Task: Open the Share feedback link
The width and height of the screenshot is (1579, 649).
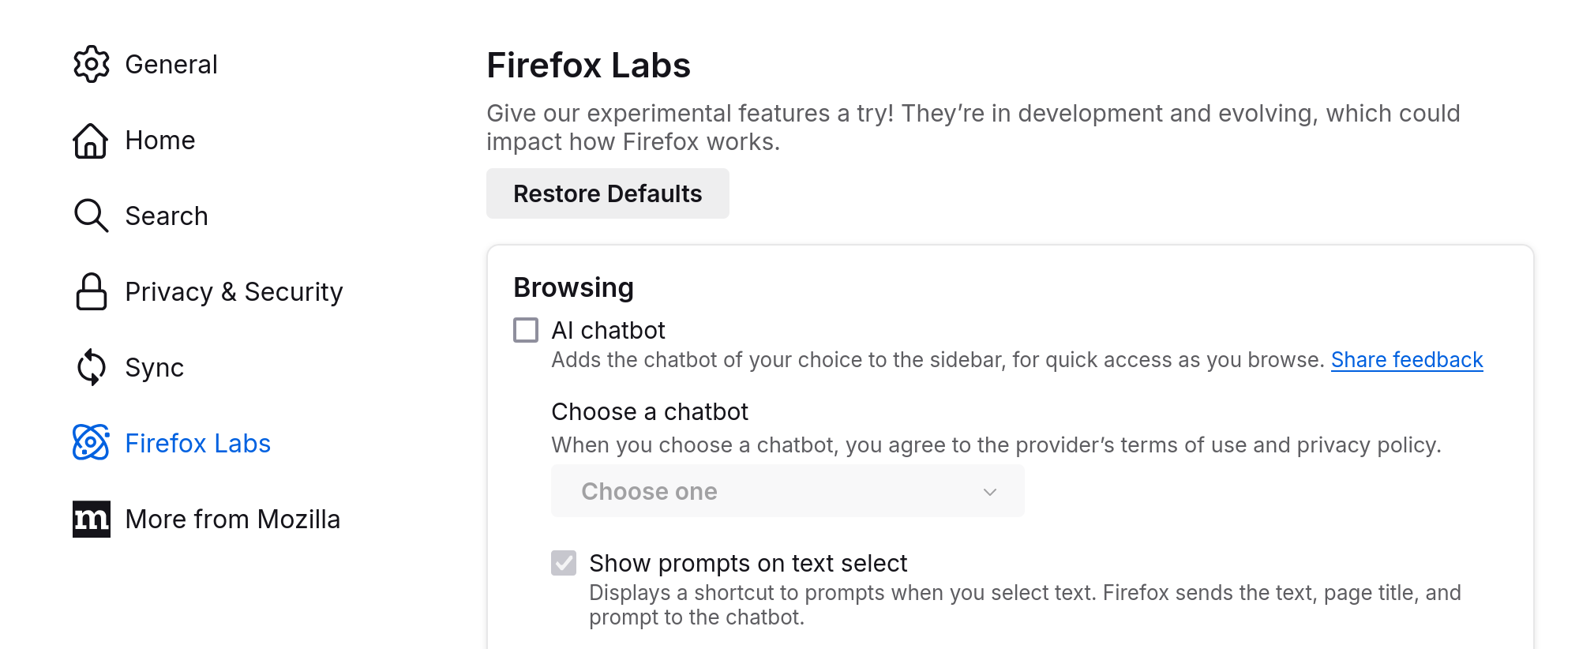Action: tap(1407, 360)
